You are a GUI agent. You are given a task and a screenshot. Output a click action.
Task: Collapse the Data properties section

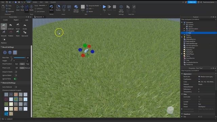(x=182, y=94)
